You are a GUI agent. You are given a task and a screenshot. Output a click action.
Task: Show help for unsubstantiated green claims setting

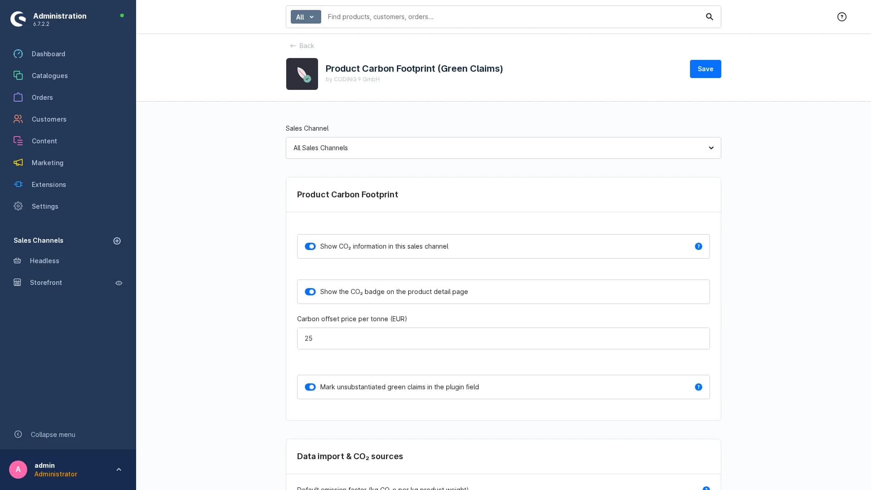click(699, 387)
